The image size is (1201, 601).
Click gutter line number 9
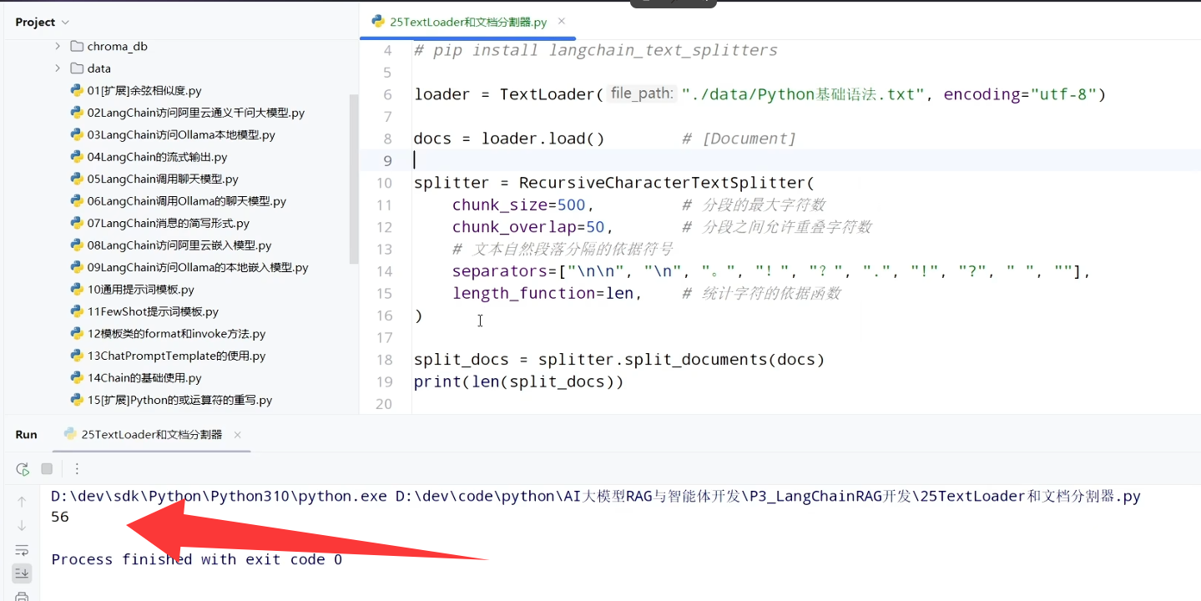click(x=387, y=161)
